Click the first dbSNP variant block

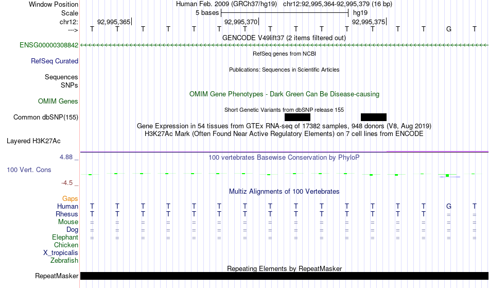tap(298, 117)
